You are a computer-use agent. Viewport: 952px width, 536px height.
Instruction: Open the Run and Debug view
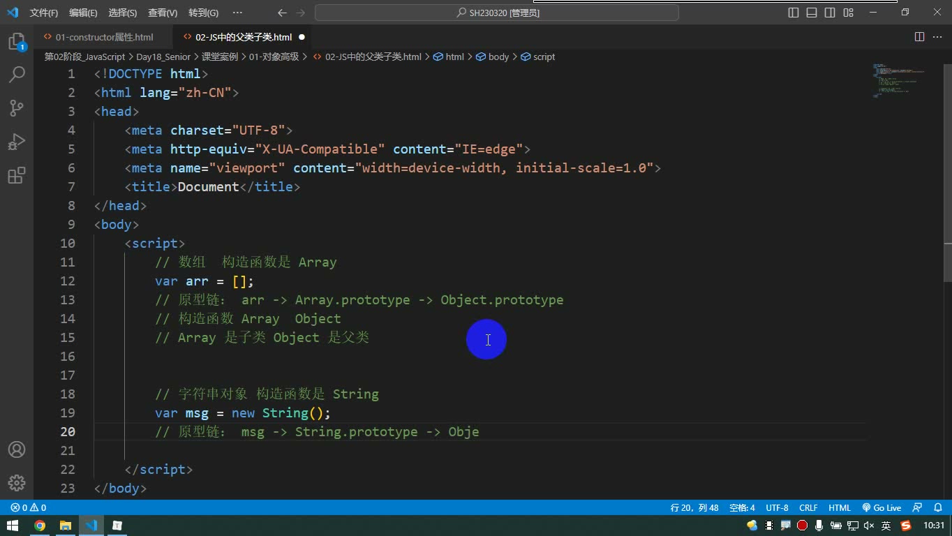[17, 142]
